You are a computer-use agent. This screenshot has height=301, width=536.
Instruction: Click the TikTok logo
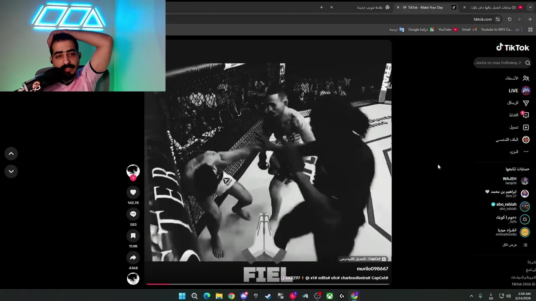tap(513, 48)
